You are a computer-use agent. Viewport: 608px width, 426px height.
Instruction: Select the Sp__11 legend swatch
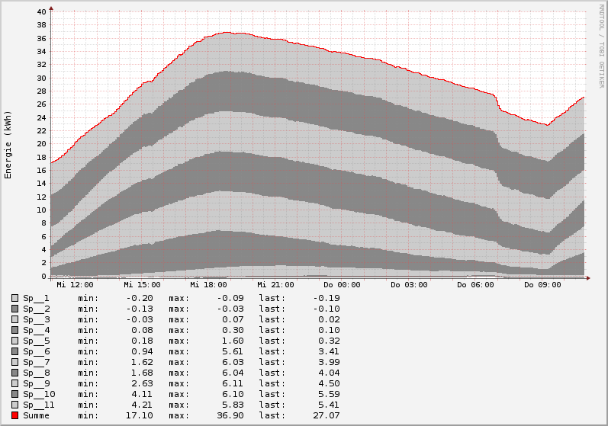click(x=15, y=405)
